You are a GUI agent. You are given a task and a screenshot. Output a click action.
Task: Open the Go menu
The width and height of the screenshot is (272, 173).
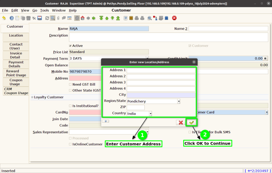tap(35, 10)
